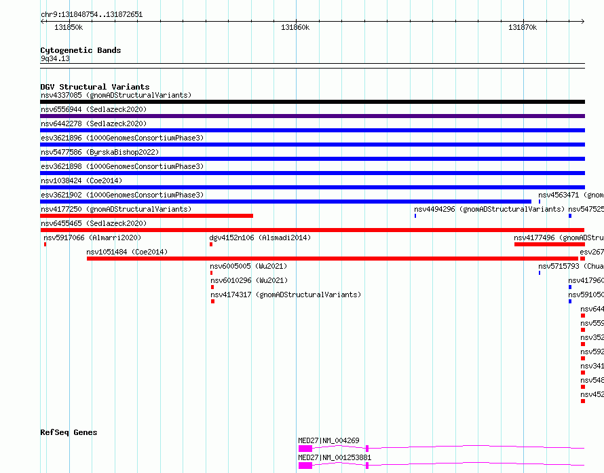The width and height of the screenshot is (604, 473).
Task: Click the nsv1038424 (Coe2014) label
Action: pos(81,181)
